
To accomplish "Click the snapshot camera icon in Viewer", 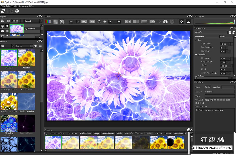I will coord(165,22).
